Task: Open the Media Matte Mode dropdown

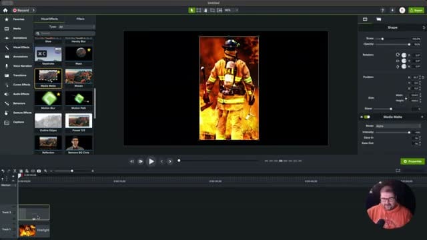Action: pos(398,126)
